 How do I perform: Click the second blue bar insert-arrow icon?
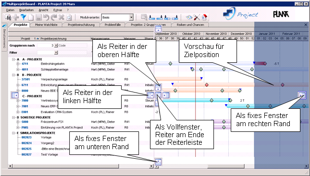tap(160, 17)
